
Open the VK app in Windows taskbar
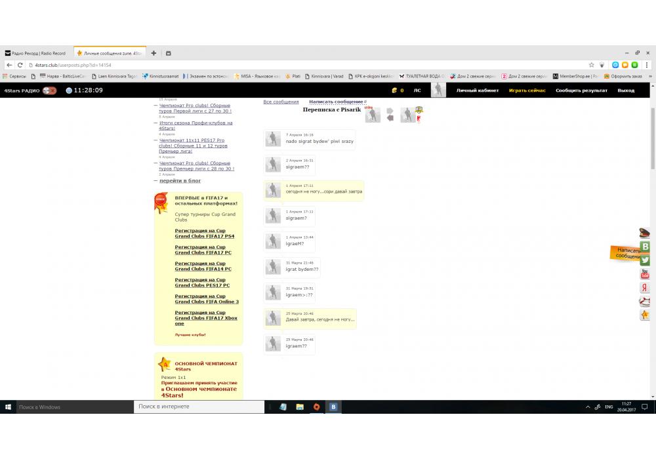[x=333, y=407]
